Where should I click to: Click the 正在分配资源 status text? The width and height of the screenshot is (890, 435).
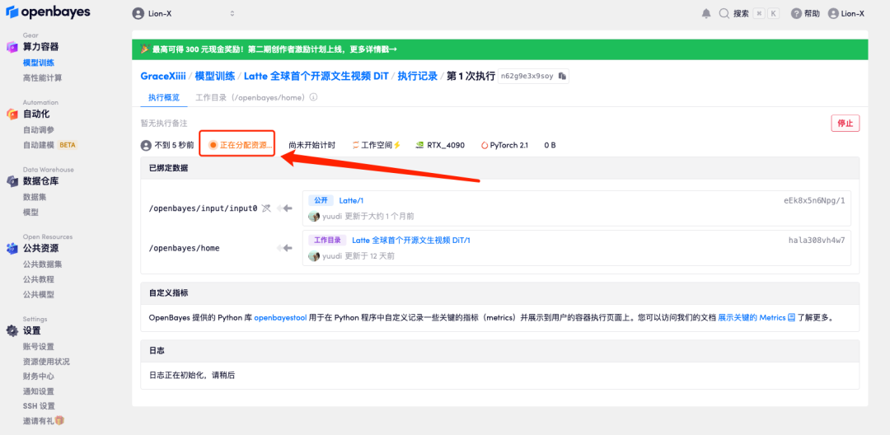tap(246, 145)
